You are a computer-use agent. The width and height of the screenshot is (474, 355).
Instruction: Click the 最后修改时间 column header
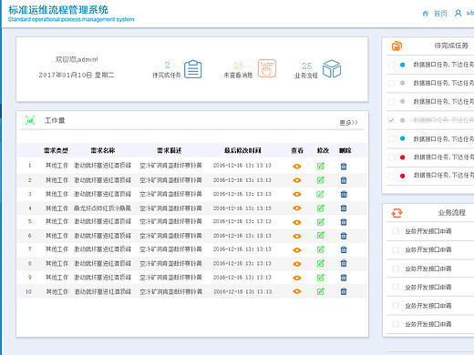coord(242,150)
